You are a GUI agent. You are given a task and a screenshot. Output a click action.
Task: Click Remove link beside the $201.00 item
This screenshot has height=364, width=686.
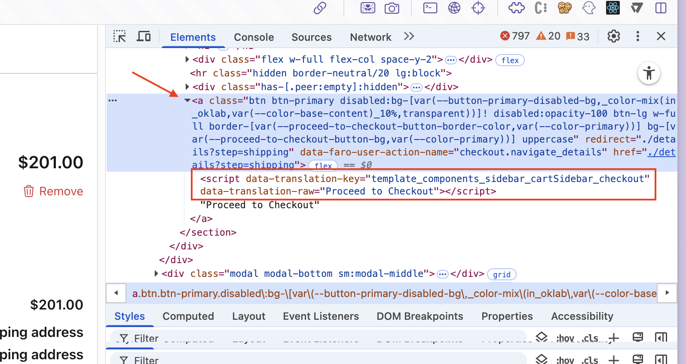point(53,191)
